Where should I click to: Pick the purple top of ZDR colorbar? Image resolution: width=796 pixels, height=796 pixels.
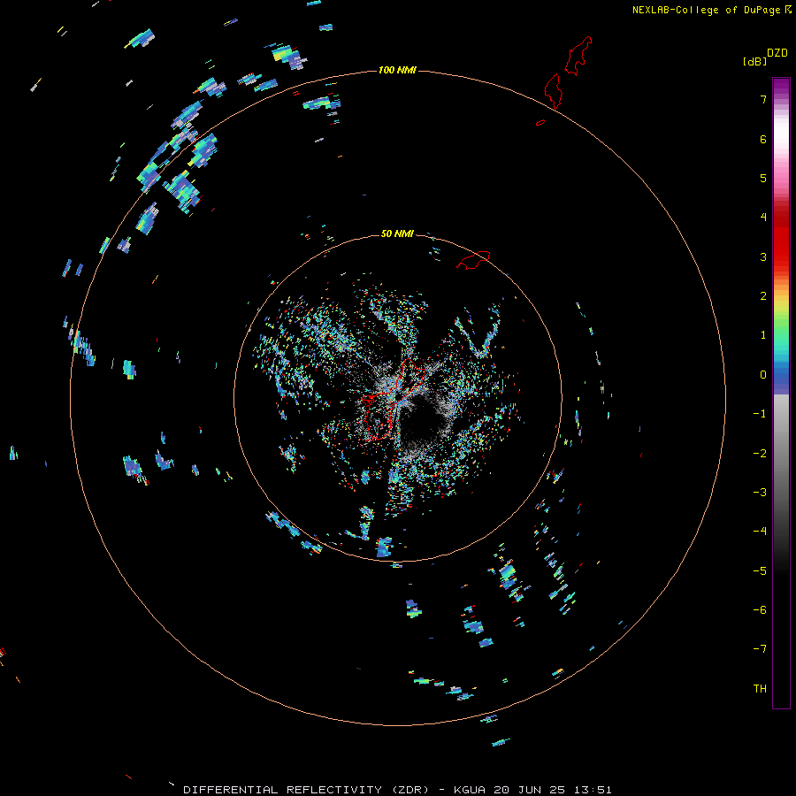click(781, 87)
